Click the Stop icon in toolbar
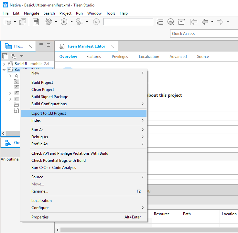238x233 pixels. (x=96, y=22)
